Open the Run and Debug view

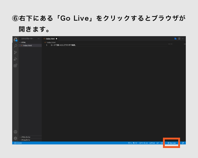click(x=16, y=59)
